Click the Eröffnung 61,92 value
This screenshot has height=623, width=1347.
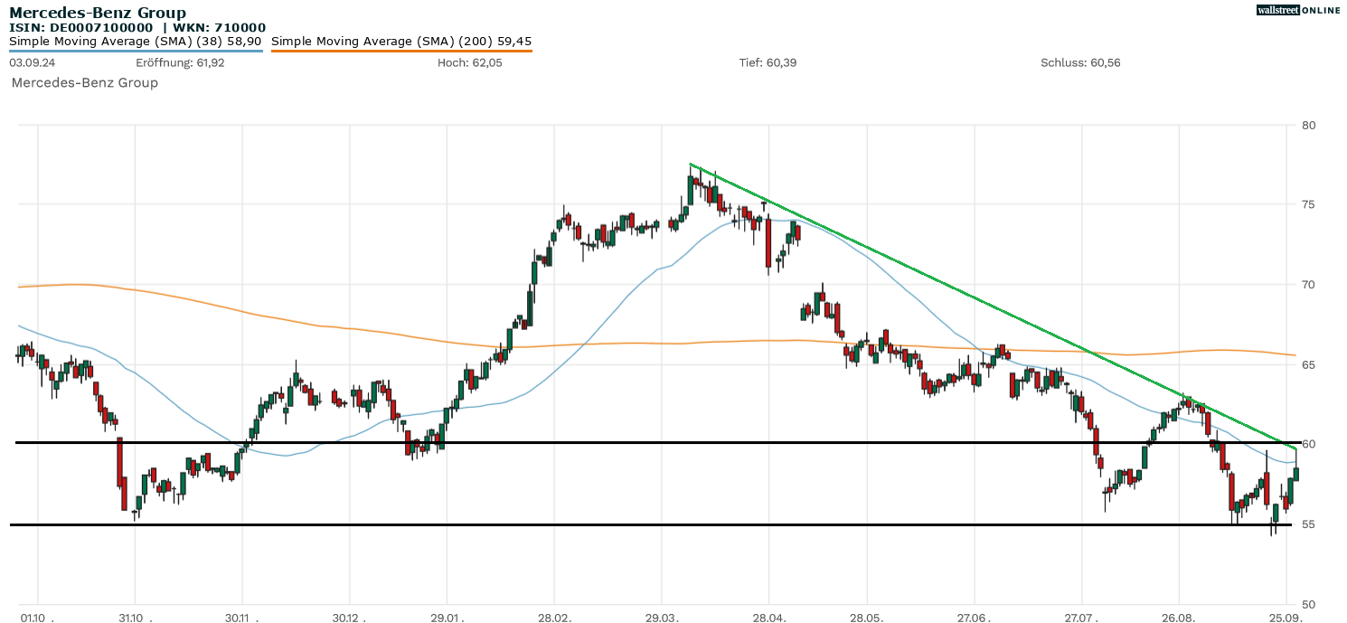tap(180, 62)
